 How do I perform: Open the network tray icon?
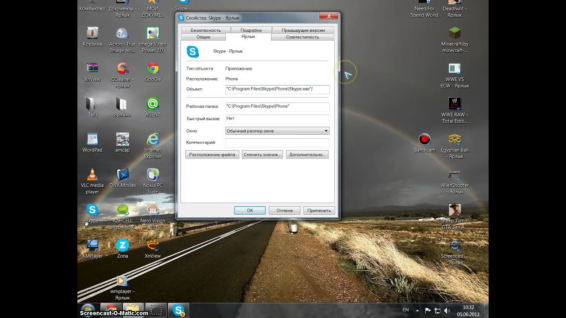pos(437,310)
